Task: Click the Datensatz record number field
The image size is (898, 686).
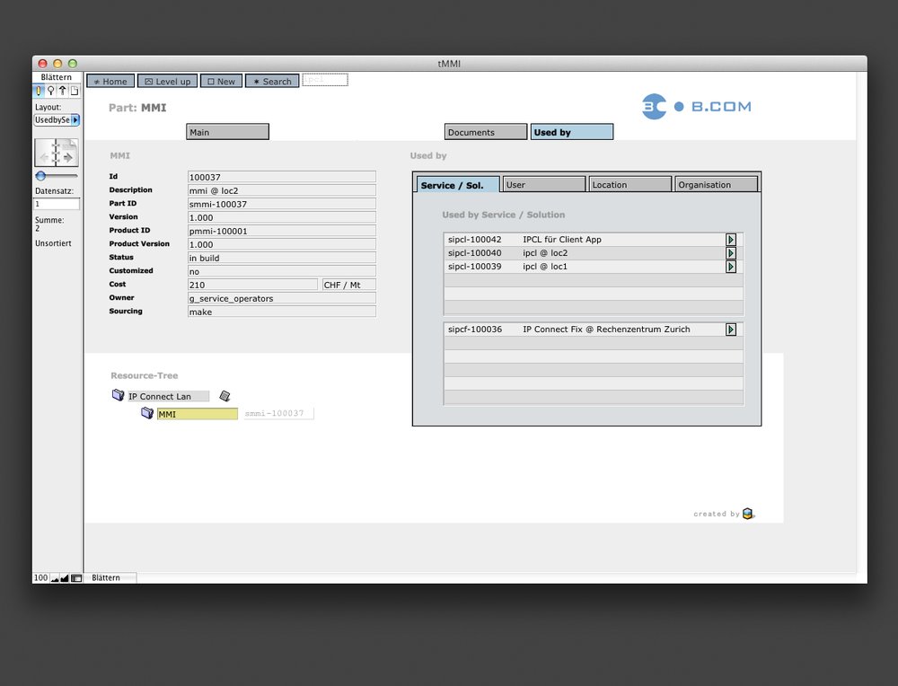Action: (x=57, y=204)
